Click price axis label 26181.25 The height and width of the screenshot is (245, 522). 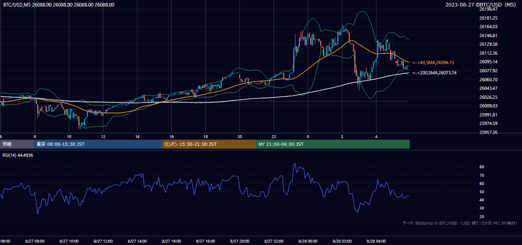[x=488, y=18]
